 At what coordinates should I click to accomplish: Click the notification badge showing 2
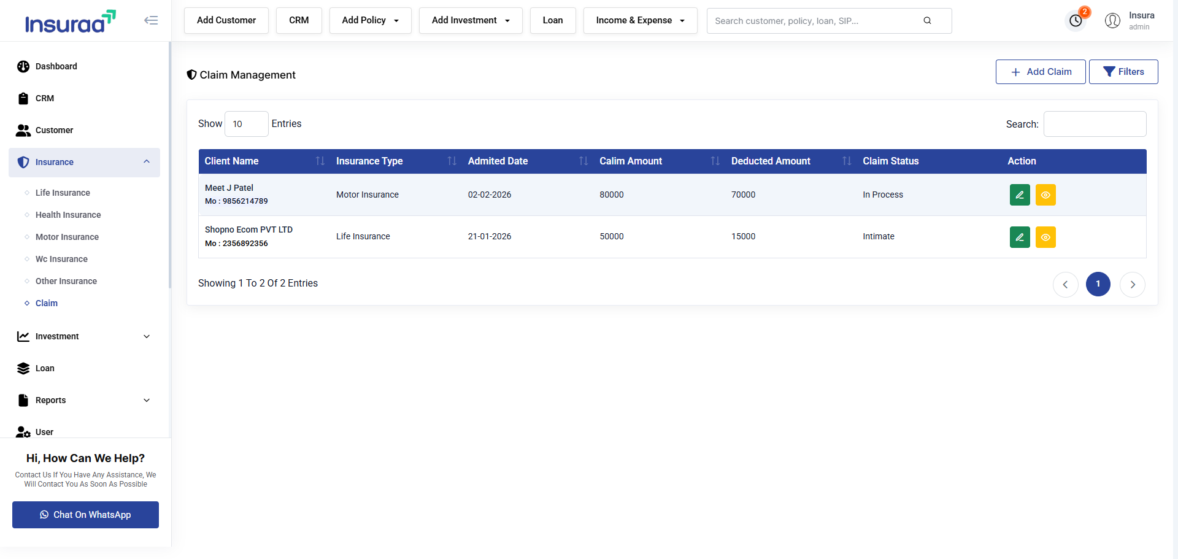point(1085,12)
